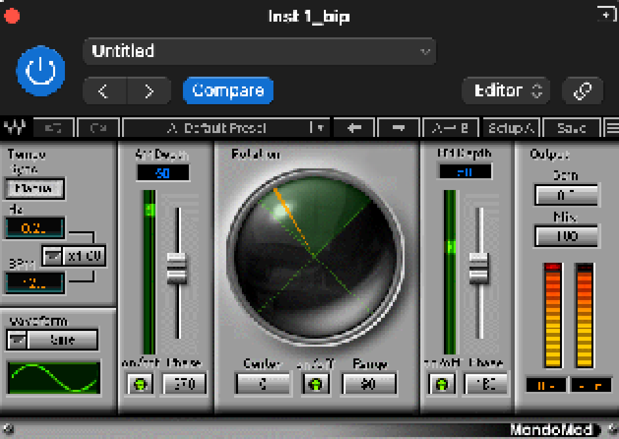
Task: Expand the tempo multiplier dropdown arrow
Action: pyautogui.click(x=52, y=256)
